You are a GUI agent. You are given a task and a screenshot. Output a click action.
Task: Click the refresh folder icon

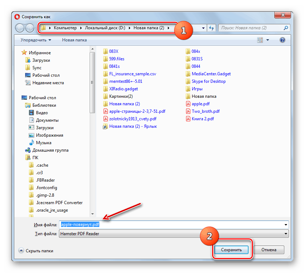(x=211, y=28)
